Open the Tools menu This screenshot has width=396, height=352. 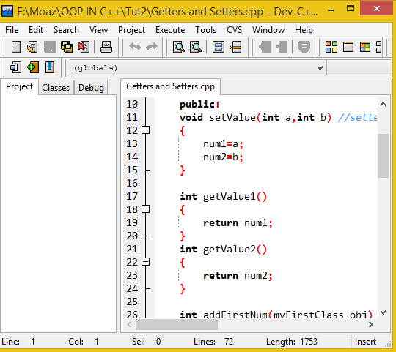[x=205, y=30]
